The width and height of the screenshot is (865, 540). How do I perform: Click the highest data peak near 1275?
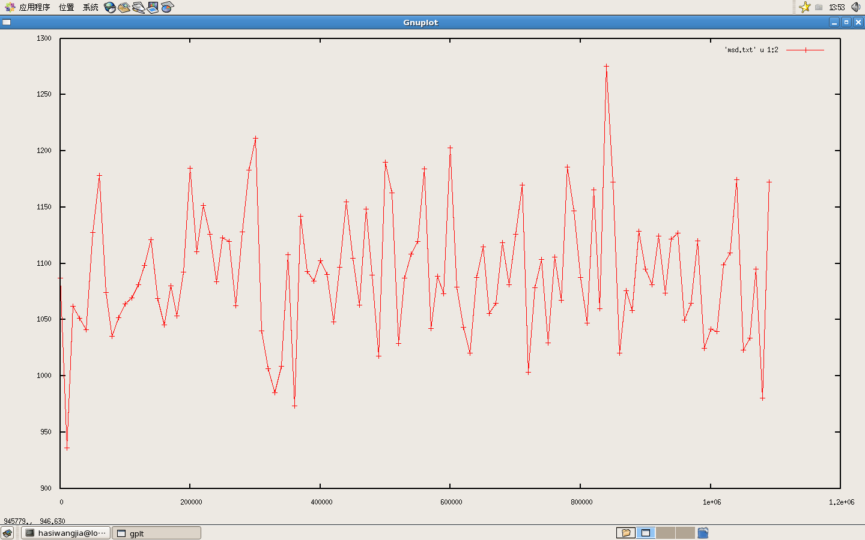[x=606, y=66]
